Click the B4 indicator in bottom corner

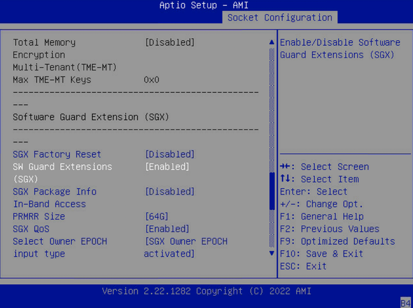pyautogui.click(x=405, y=302)
